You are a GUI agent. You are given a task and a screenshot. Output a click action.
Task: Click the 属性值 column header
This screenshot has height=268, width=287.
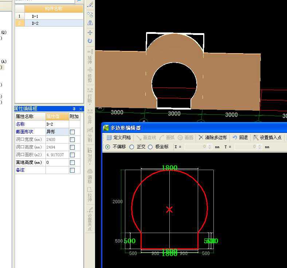[57, 117]
